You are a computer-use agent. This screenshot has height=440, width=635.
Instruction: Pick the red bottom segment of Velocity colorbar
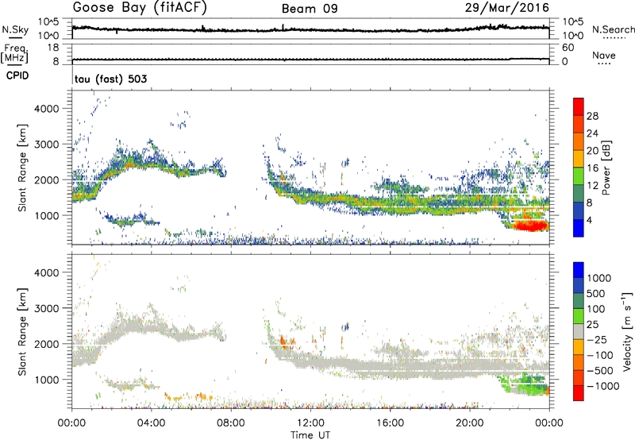tap(579, 393)
